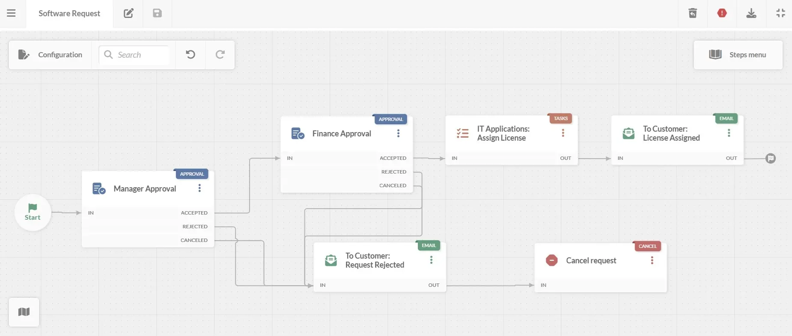
Task: Open Cancel request three-dot options menu
Action: coord(652,260)
